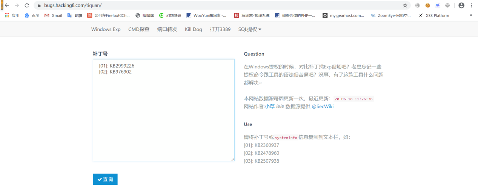The image size is (478, 186).
Task: Open the ZoomEye bookmark
Action: (390, 15)
